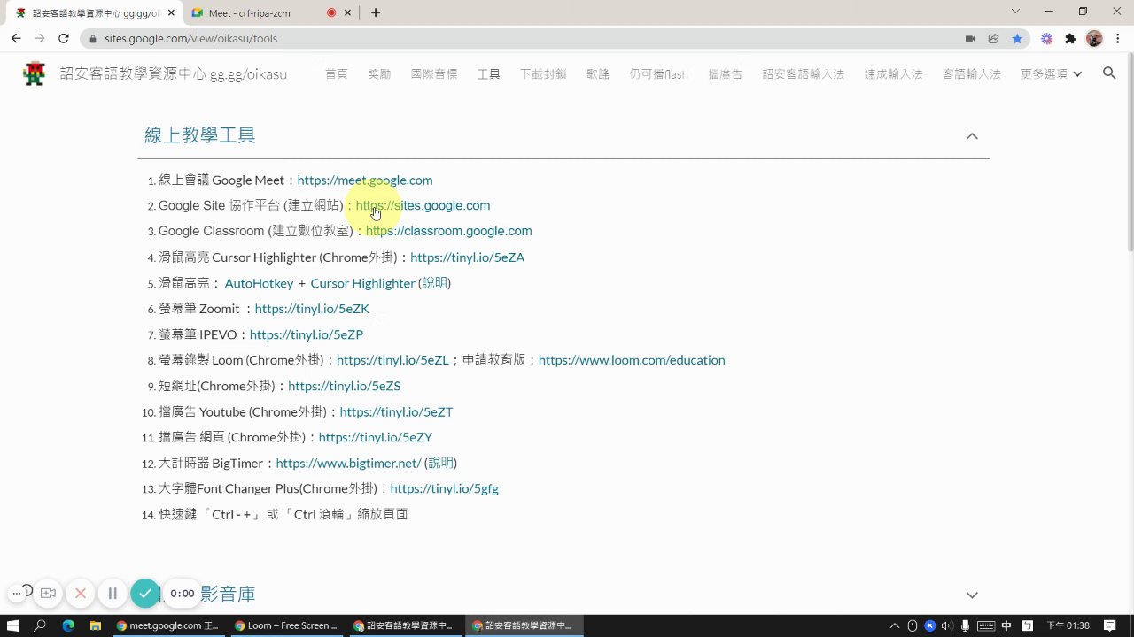Image resolution: width=1134 pixels, height=637 pixels.
Task: Click the blue bookmark star icon
Action: (1017, 38)
